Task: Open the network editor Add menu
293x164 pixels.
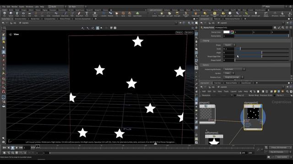Action: (204, 92)
